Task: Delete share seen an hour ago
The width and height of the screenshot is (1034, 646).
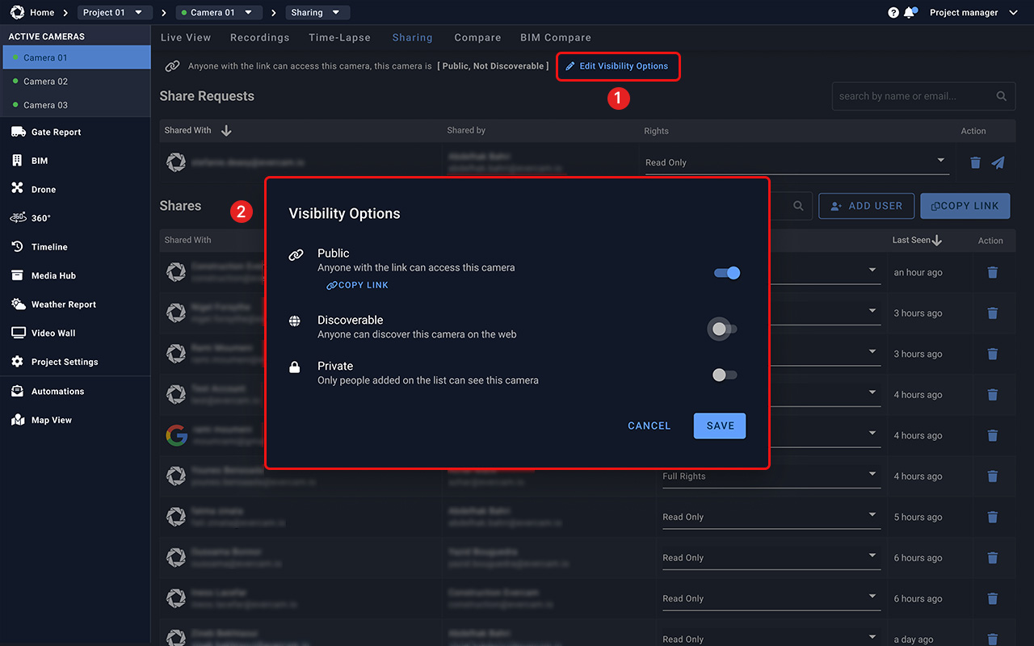Action: pos(993,272)
